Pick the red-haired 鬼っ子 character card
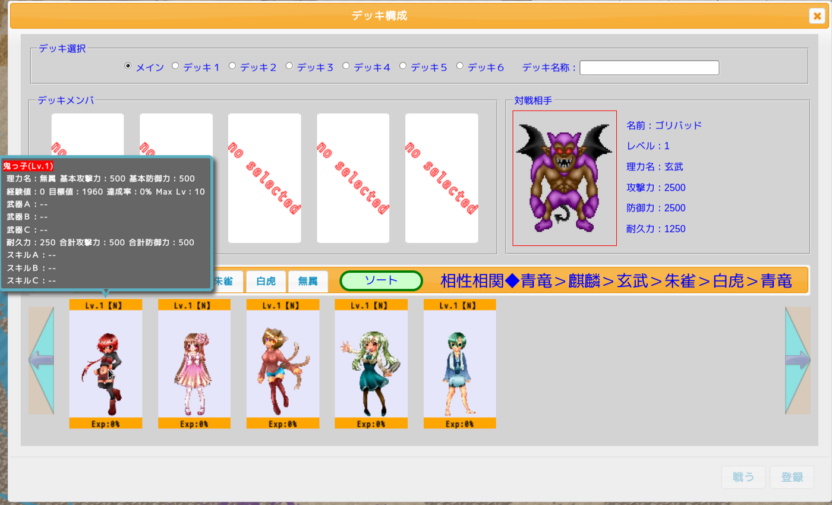The width and height of the screenshot is (832, 505). 106,364
